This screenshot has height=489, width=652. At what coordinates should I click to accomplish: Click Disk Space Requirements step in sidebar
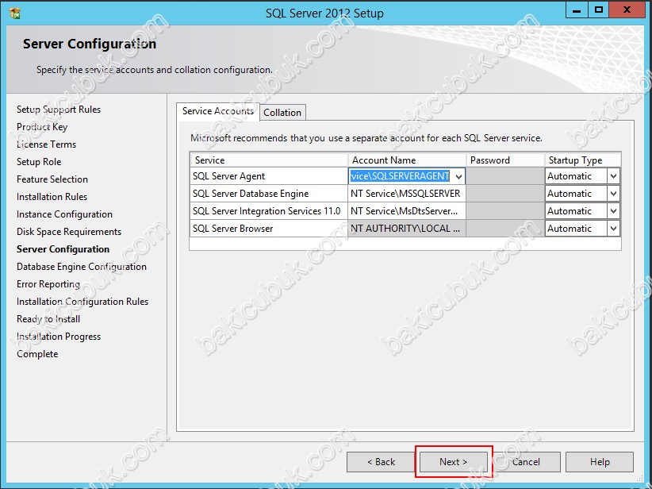click(69, 232)
